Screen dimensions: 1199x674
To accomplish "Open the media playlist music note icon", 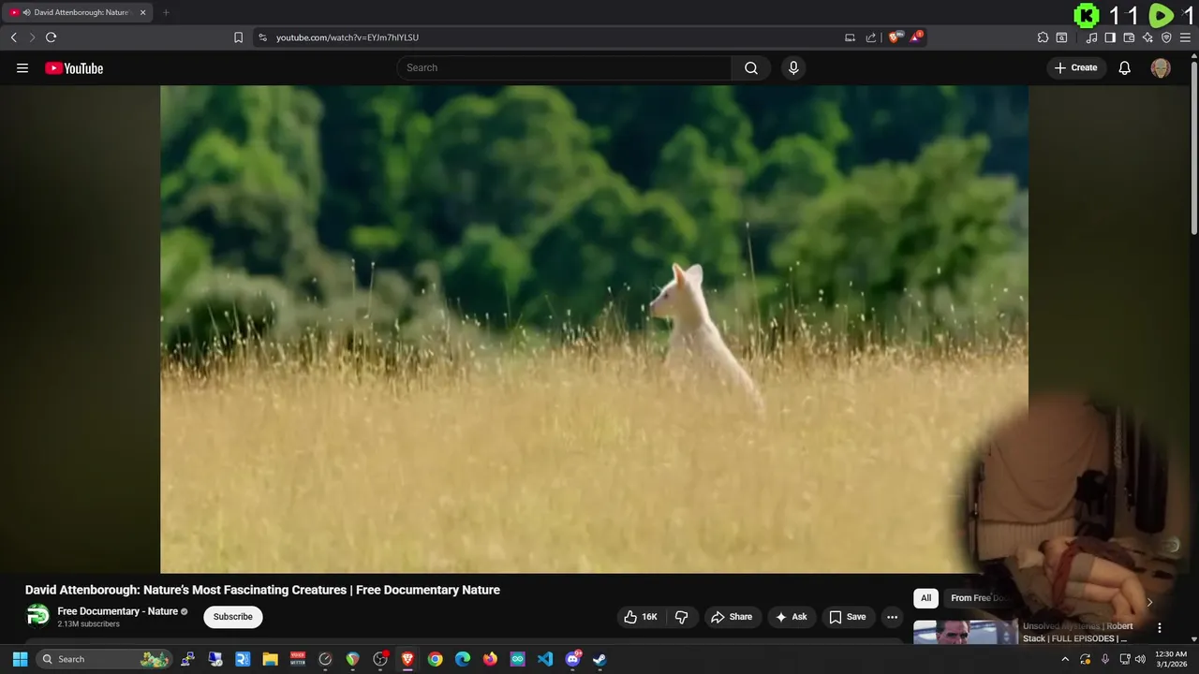I will point(1091,37).
